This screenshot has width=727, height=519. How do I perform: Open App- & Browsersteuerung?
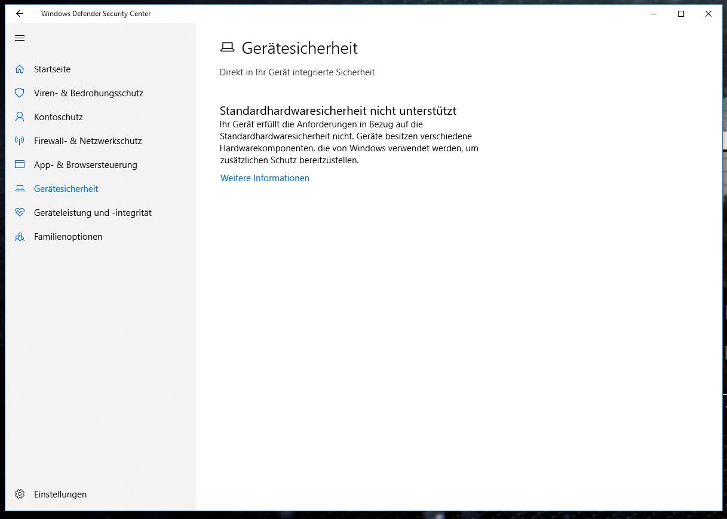point(101,165)
